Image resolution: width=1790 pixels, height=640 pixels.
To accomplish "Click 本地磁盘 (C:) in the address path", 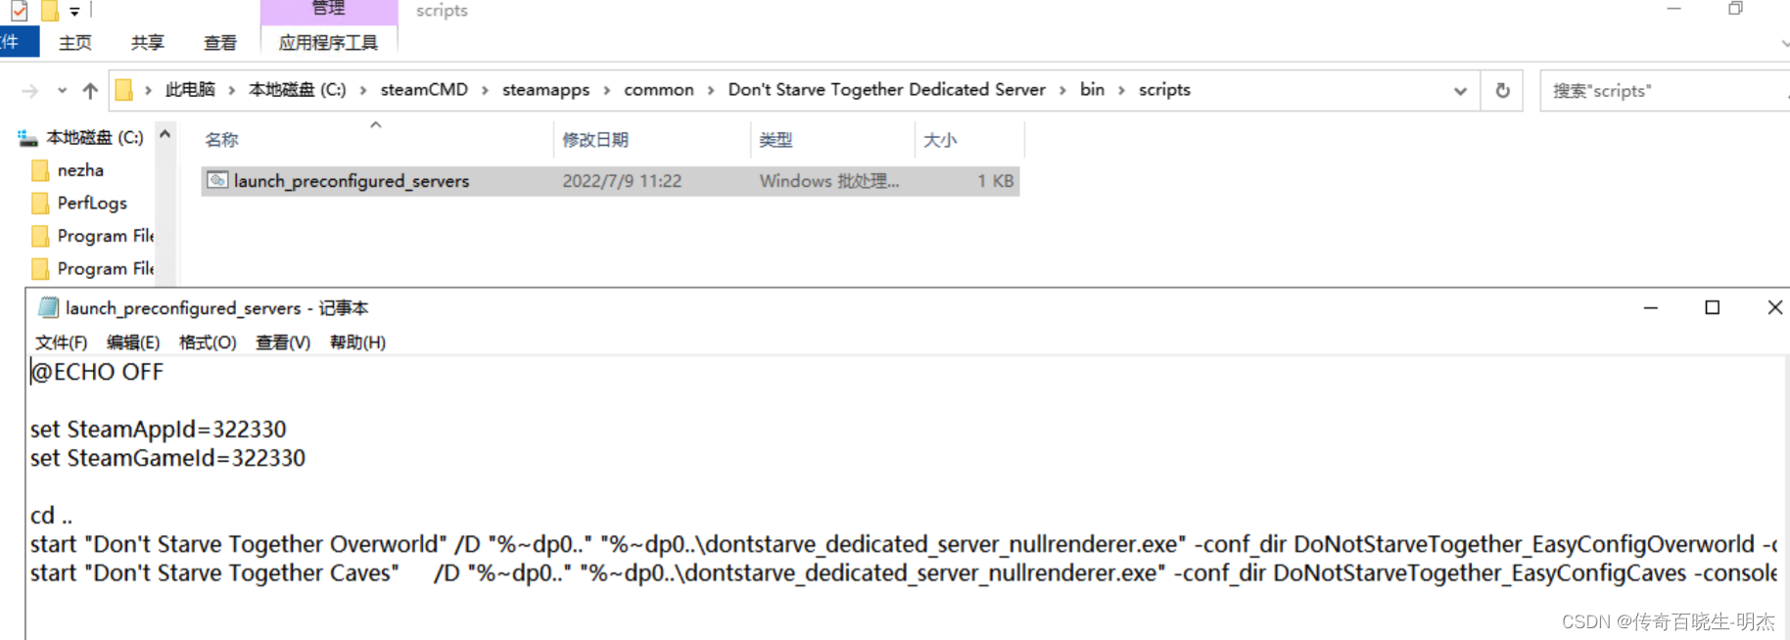I will (298, 90).
